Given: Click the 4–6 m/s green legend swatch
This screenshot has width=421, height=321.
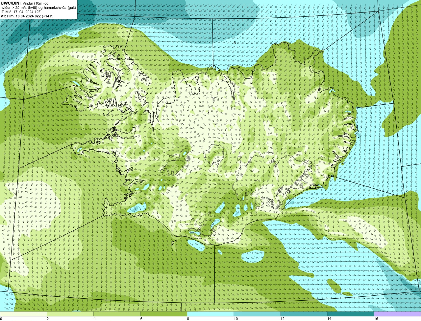Looking at the screenshot, I should (117, 314).
